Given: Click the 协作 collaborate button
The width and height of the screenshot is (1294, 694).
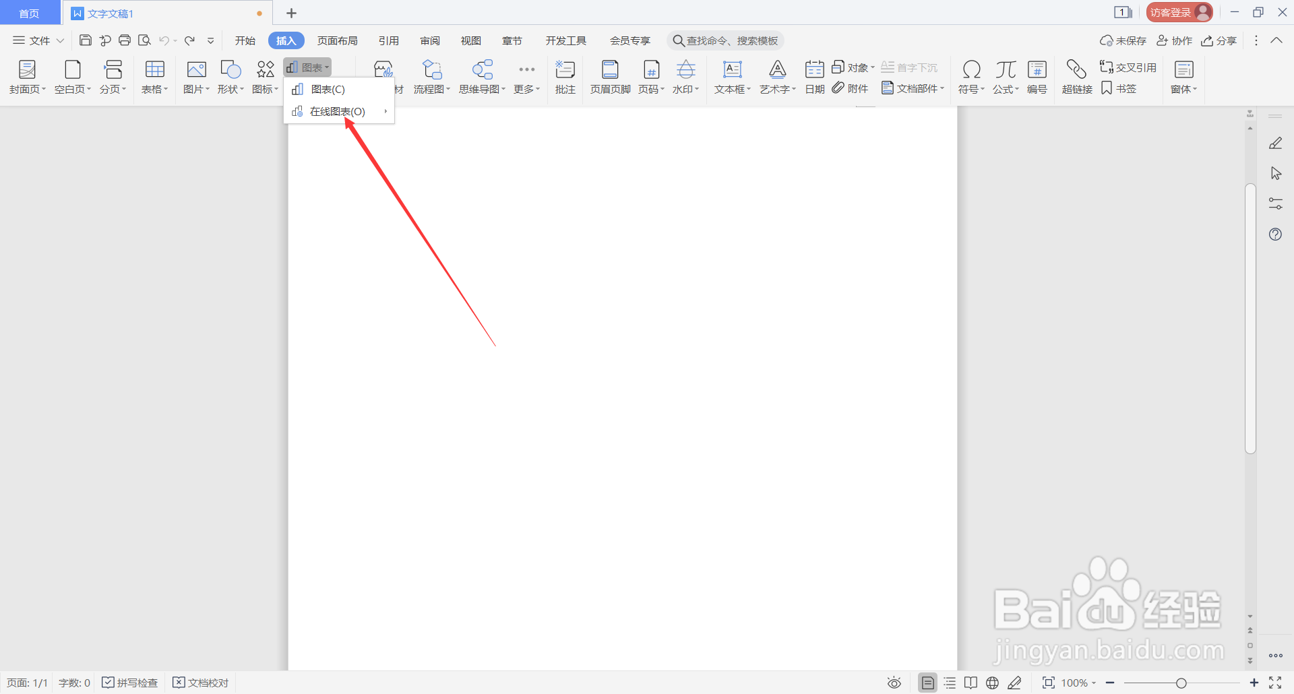Looking at the screenshot, I should (x=1175, y=40).
